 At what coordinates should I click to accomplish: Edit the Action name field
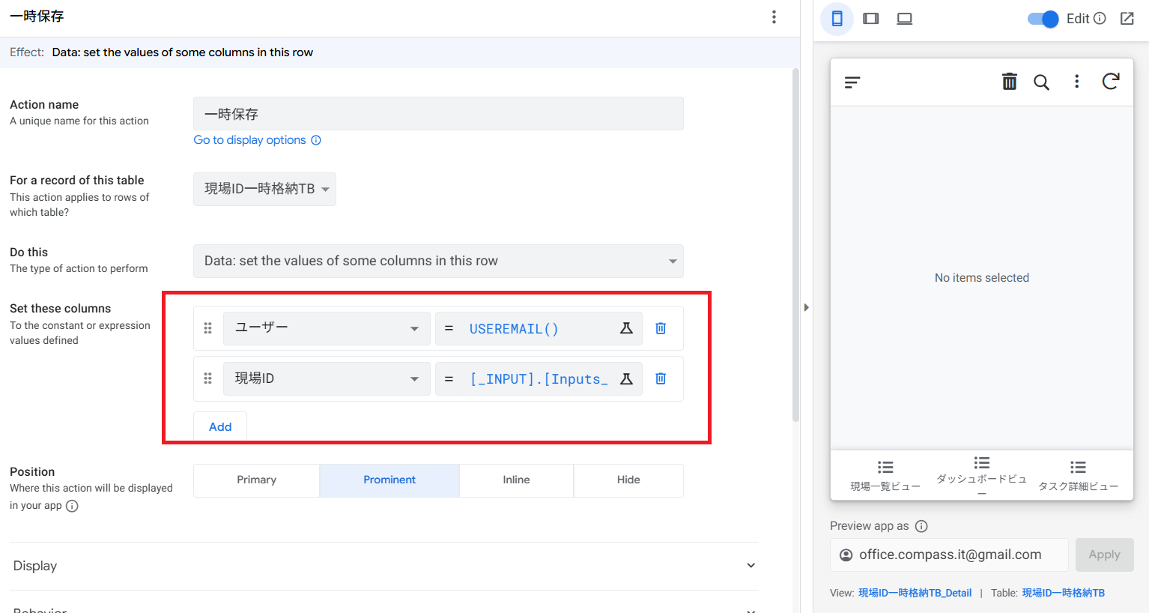(438, 114)
